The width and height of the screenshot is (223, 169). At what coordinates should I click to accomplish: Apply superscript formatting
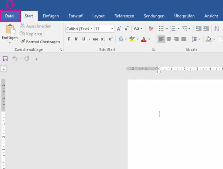[x=110, y=39]
